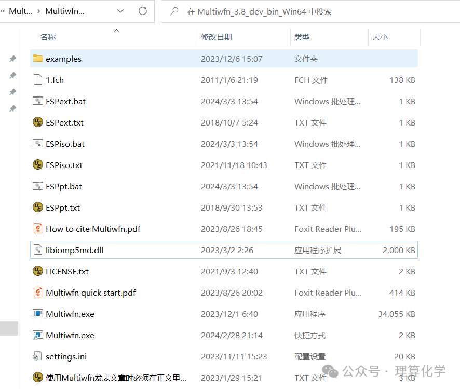Click the 1.fch file icon
460x389 pixels.
coord(37,80)
